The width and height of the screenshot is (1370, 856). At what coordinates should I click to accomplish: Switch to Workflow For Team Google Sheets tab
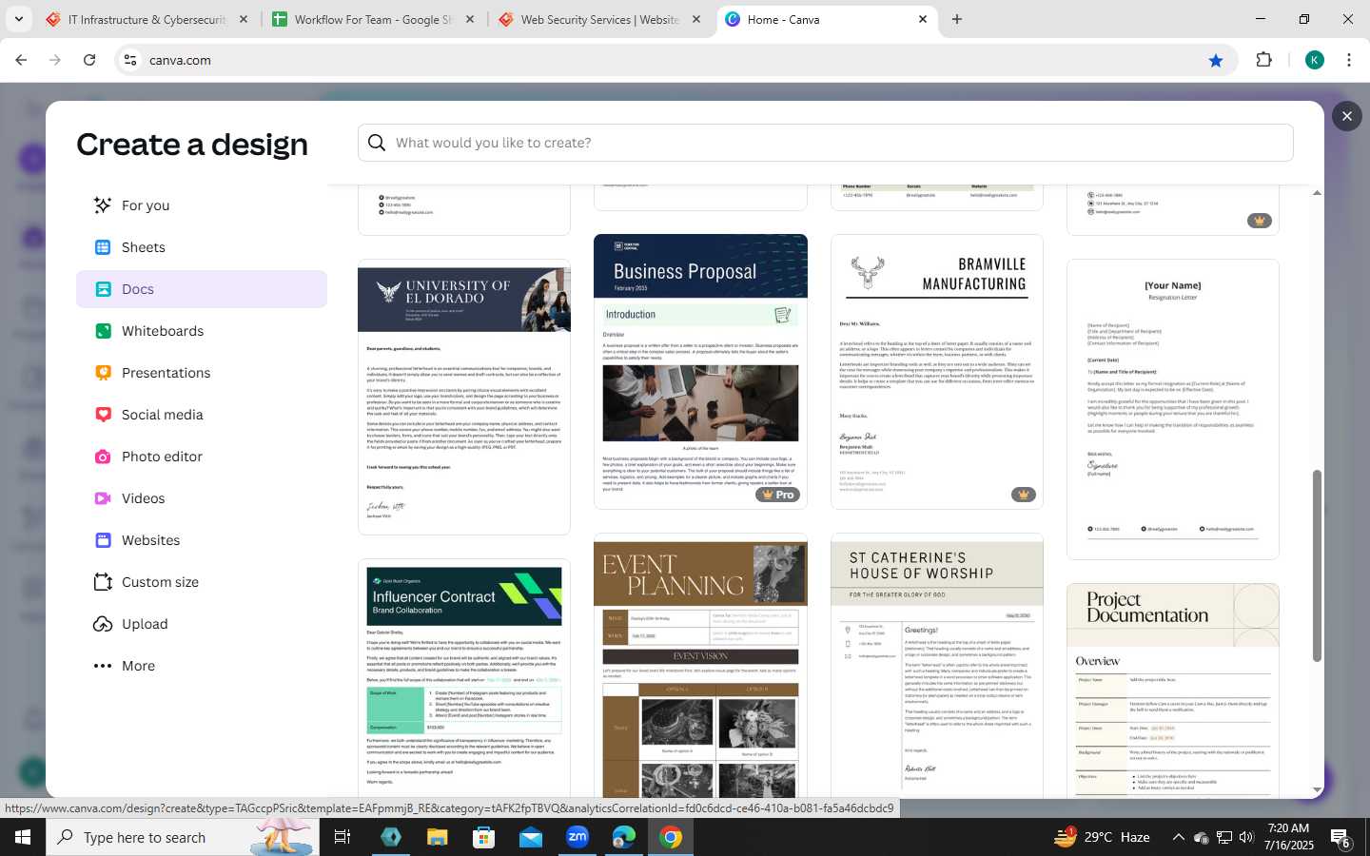[373, 19]
